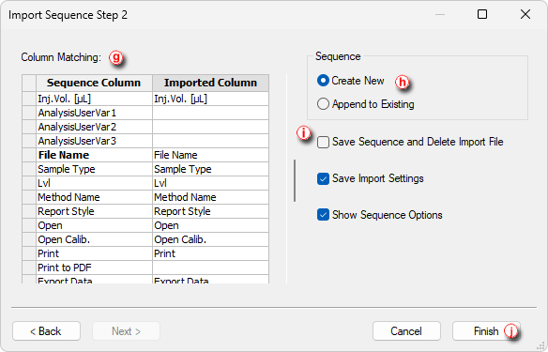Click the red 'i' annotation marker
548x352 pixels.
tap(303, 133)
